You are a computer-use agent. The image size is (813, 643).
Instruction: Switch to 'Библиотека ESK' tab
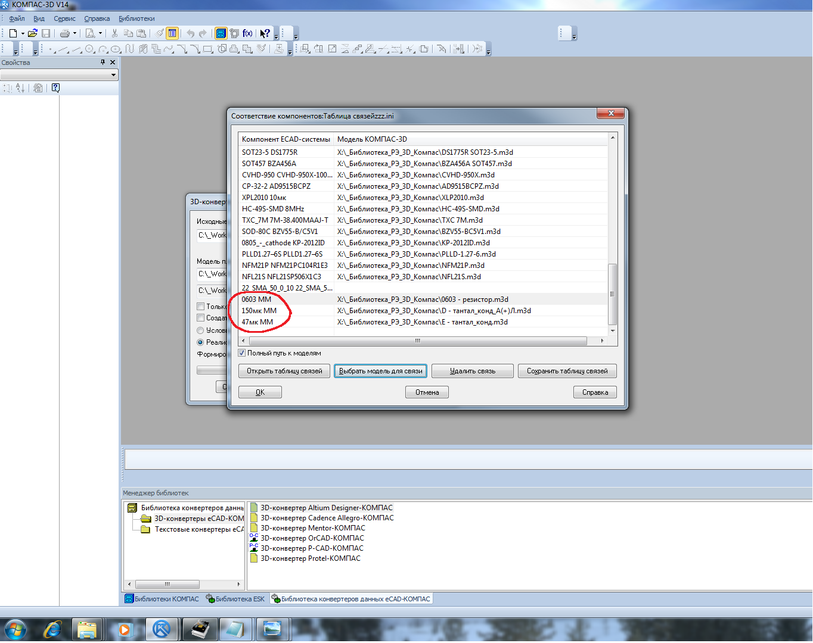(235, 599)
